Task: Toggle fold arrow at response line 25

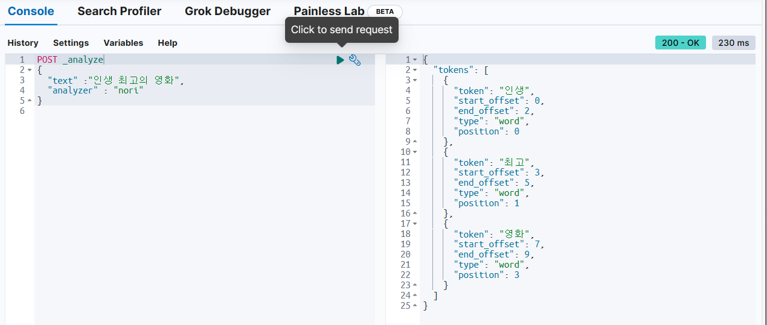Action: [x=415, y=306]
